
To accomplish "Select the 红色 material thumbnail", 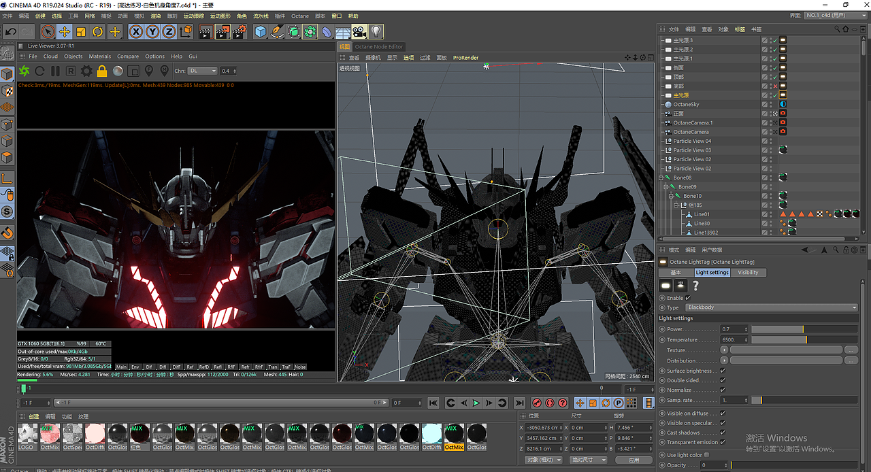I will click(x=139, y=436).
